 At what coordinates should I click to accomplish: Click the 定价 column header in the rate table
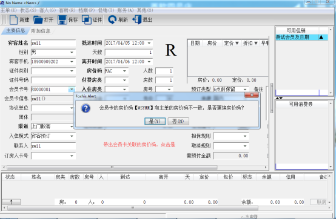[232, 43]
